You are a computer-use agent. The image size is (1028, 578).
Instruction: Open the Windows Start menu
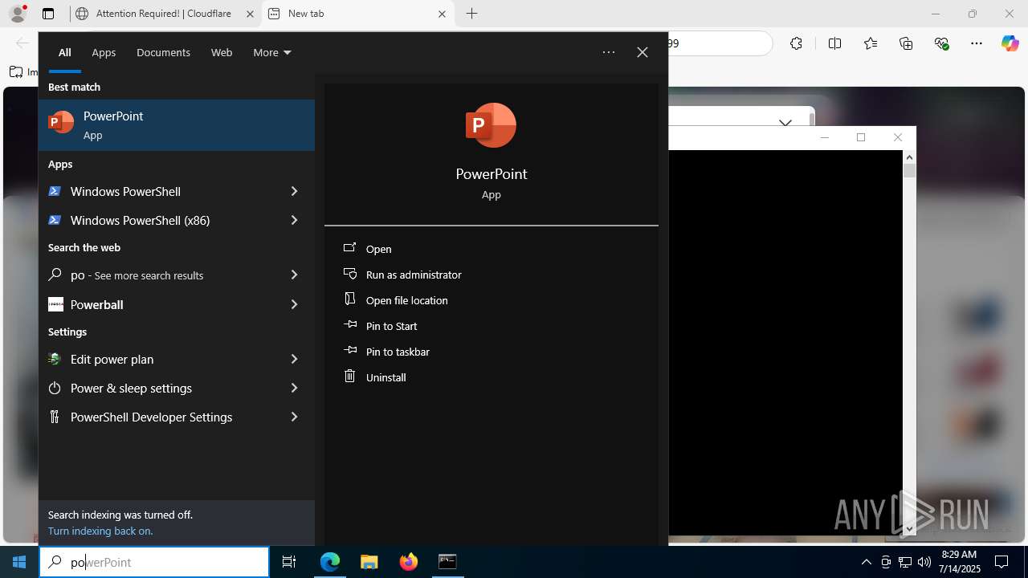(19, 562)
